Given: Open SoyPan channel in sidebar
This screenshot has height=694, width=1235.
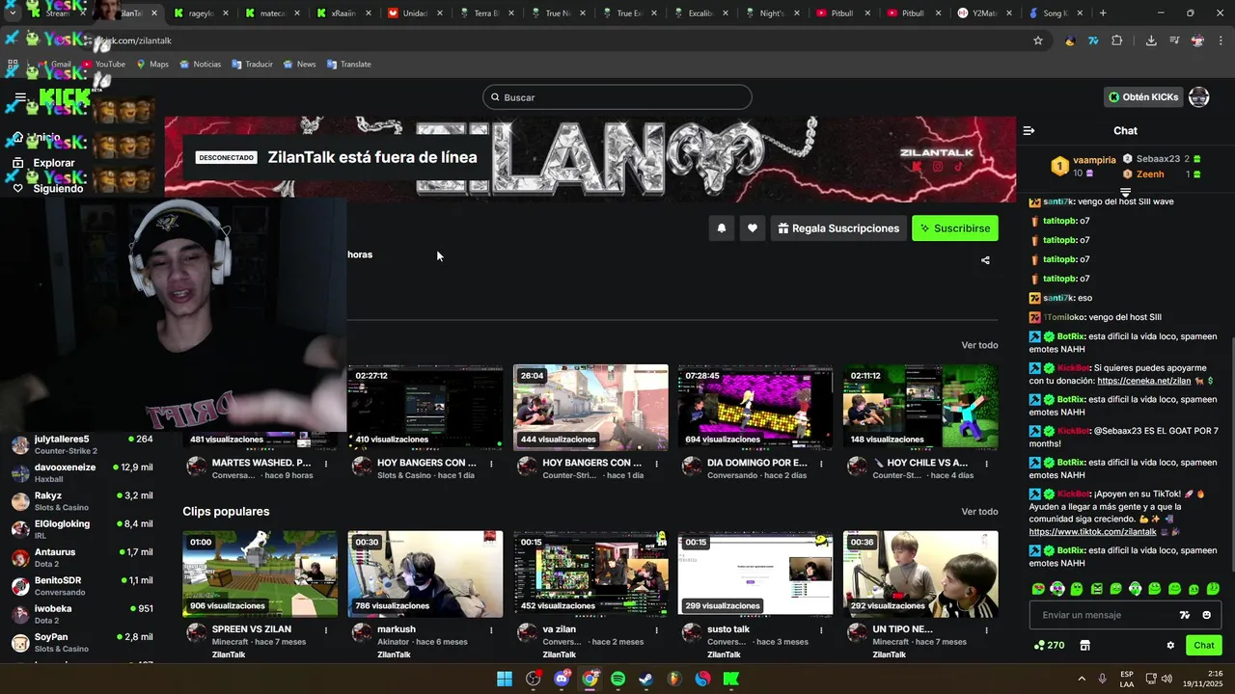Looking at the screenshot, I should pos(82,642).
